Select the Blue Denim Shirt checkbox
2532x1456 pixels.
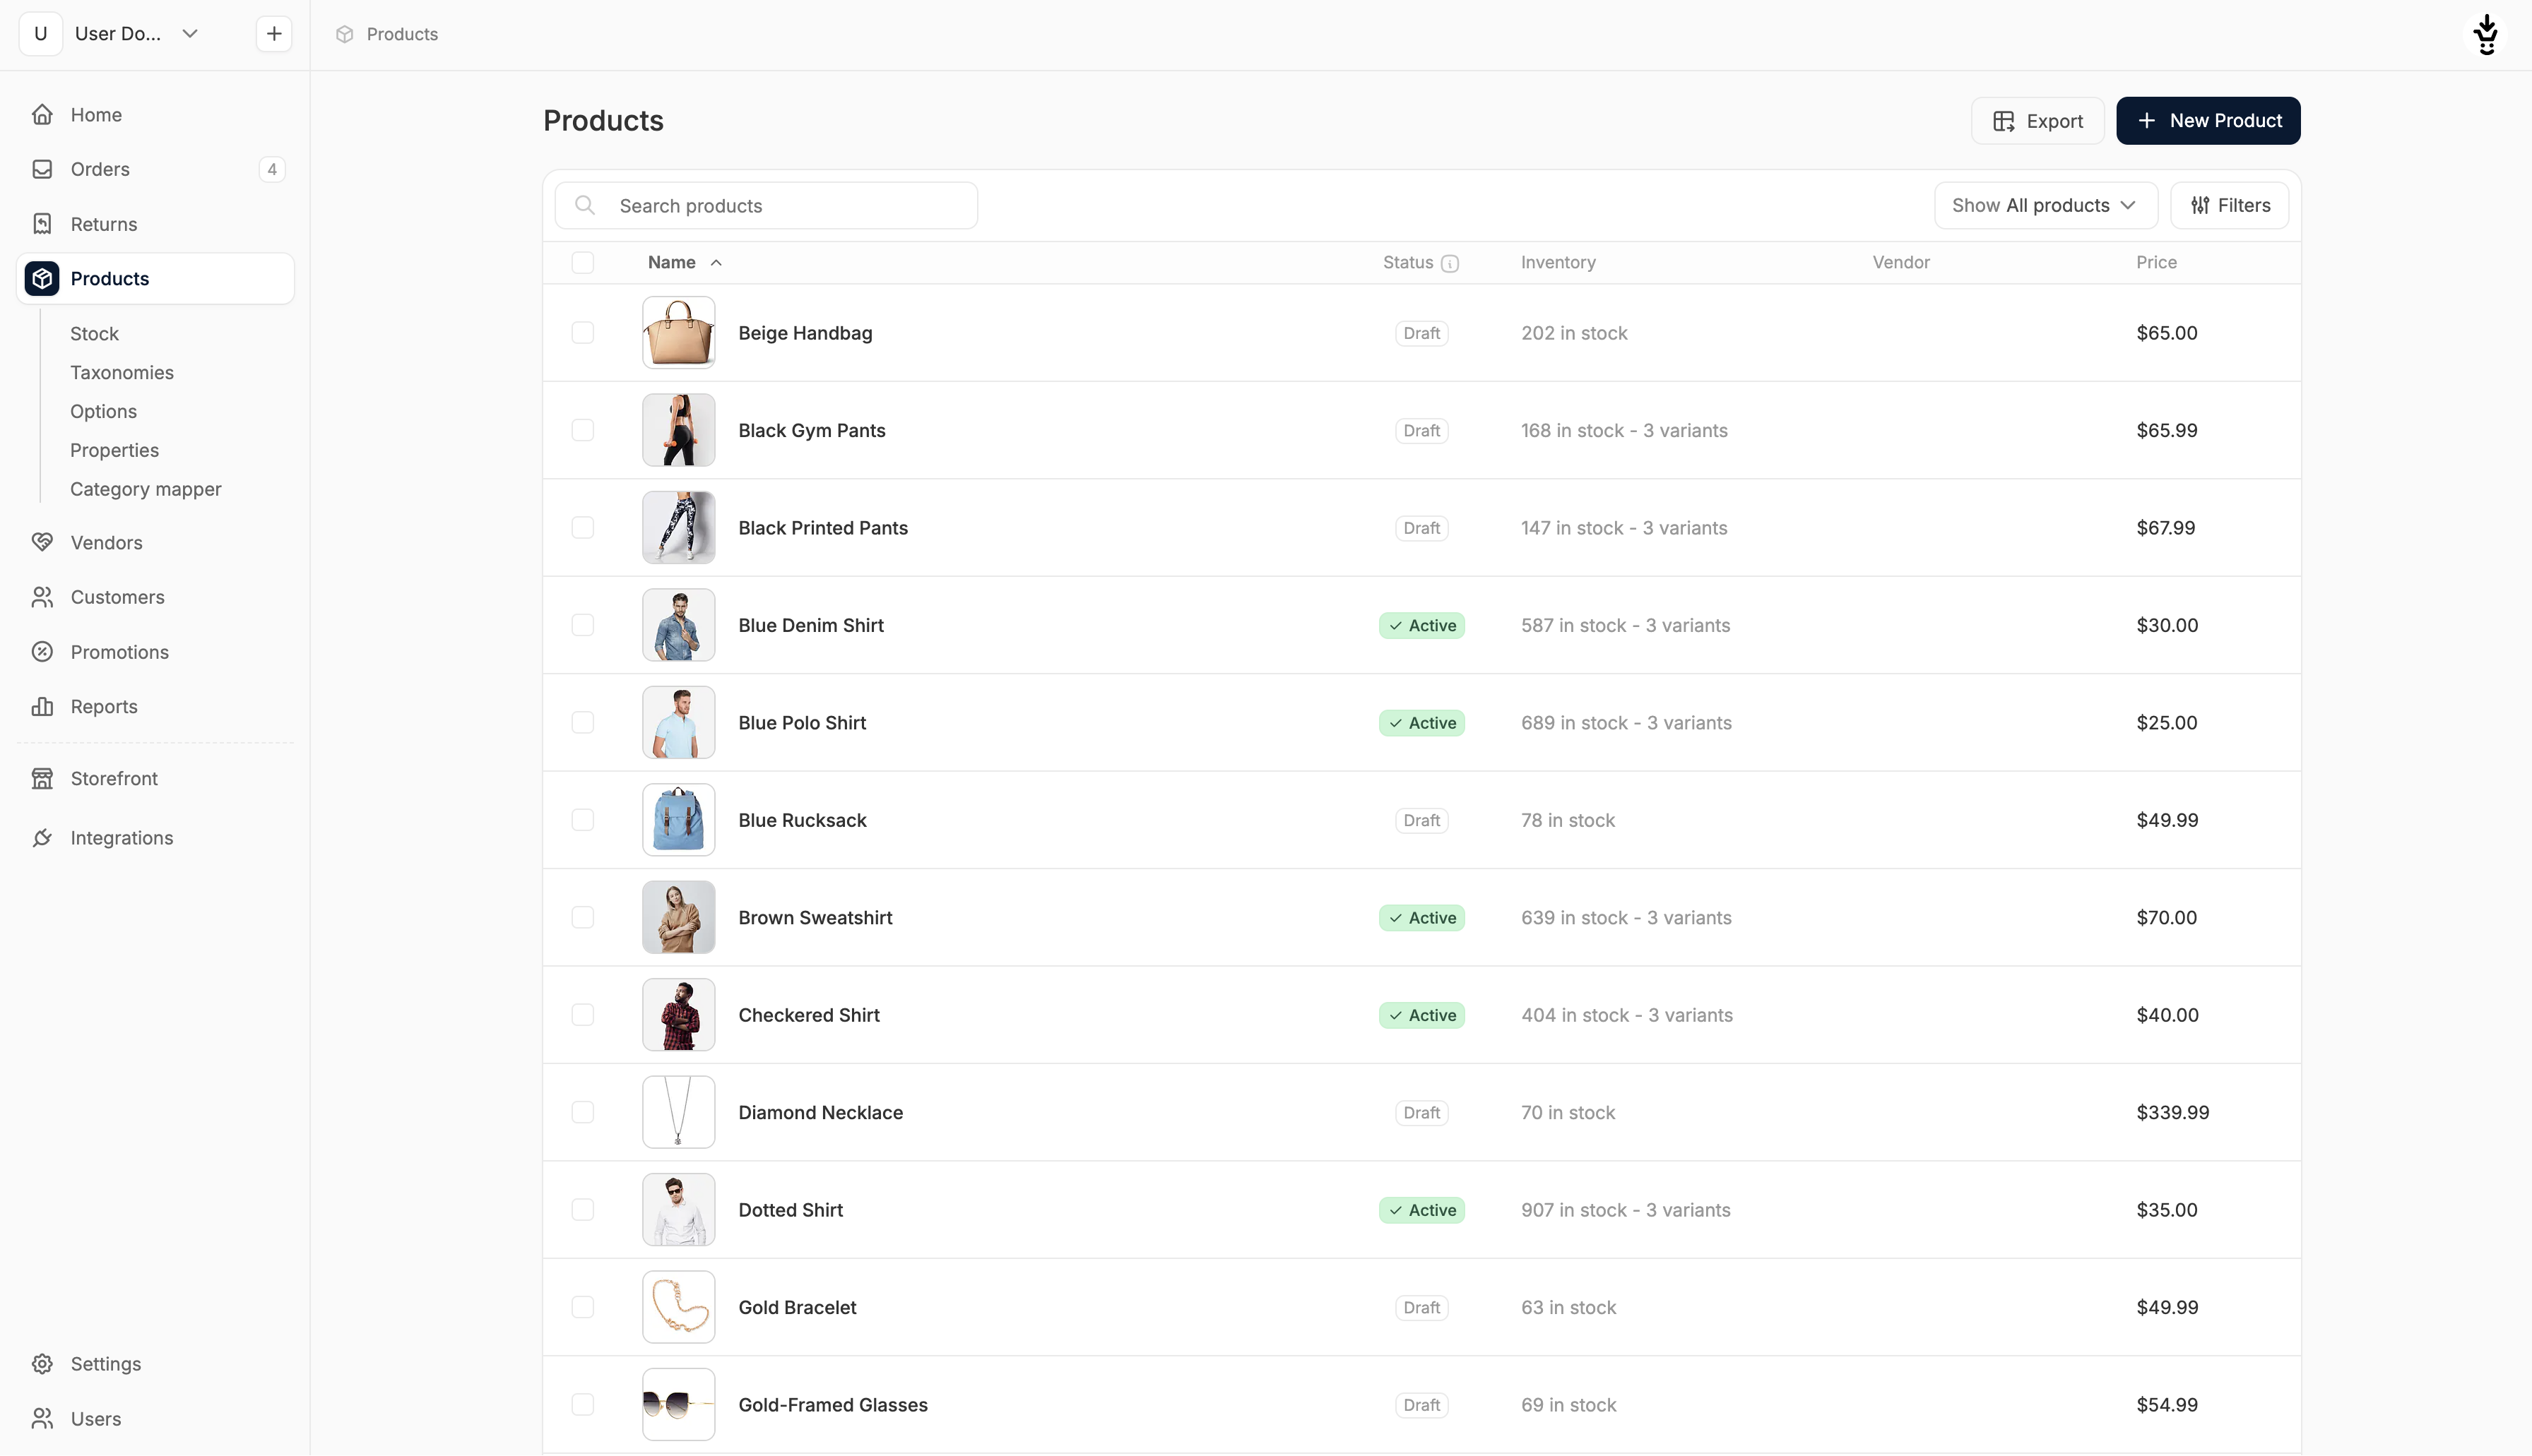(582, 625)
